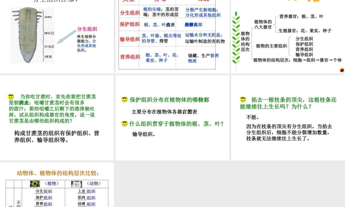Click 输导组织 in the plant hierarchy slide list
Screen dimensions: 345x207
(304, 55)
